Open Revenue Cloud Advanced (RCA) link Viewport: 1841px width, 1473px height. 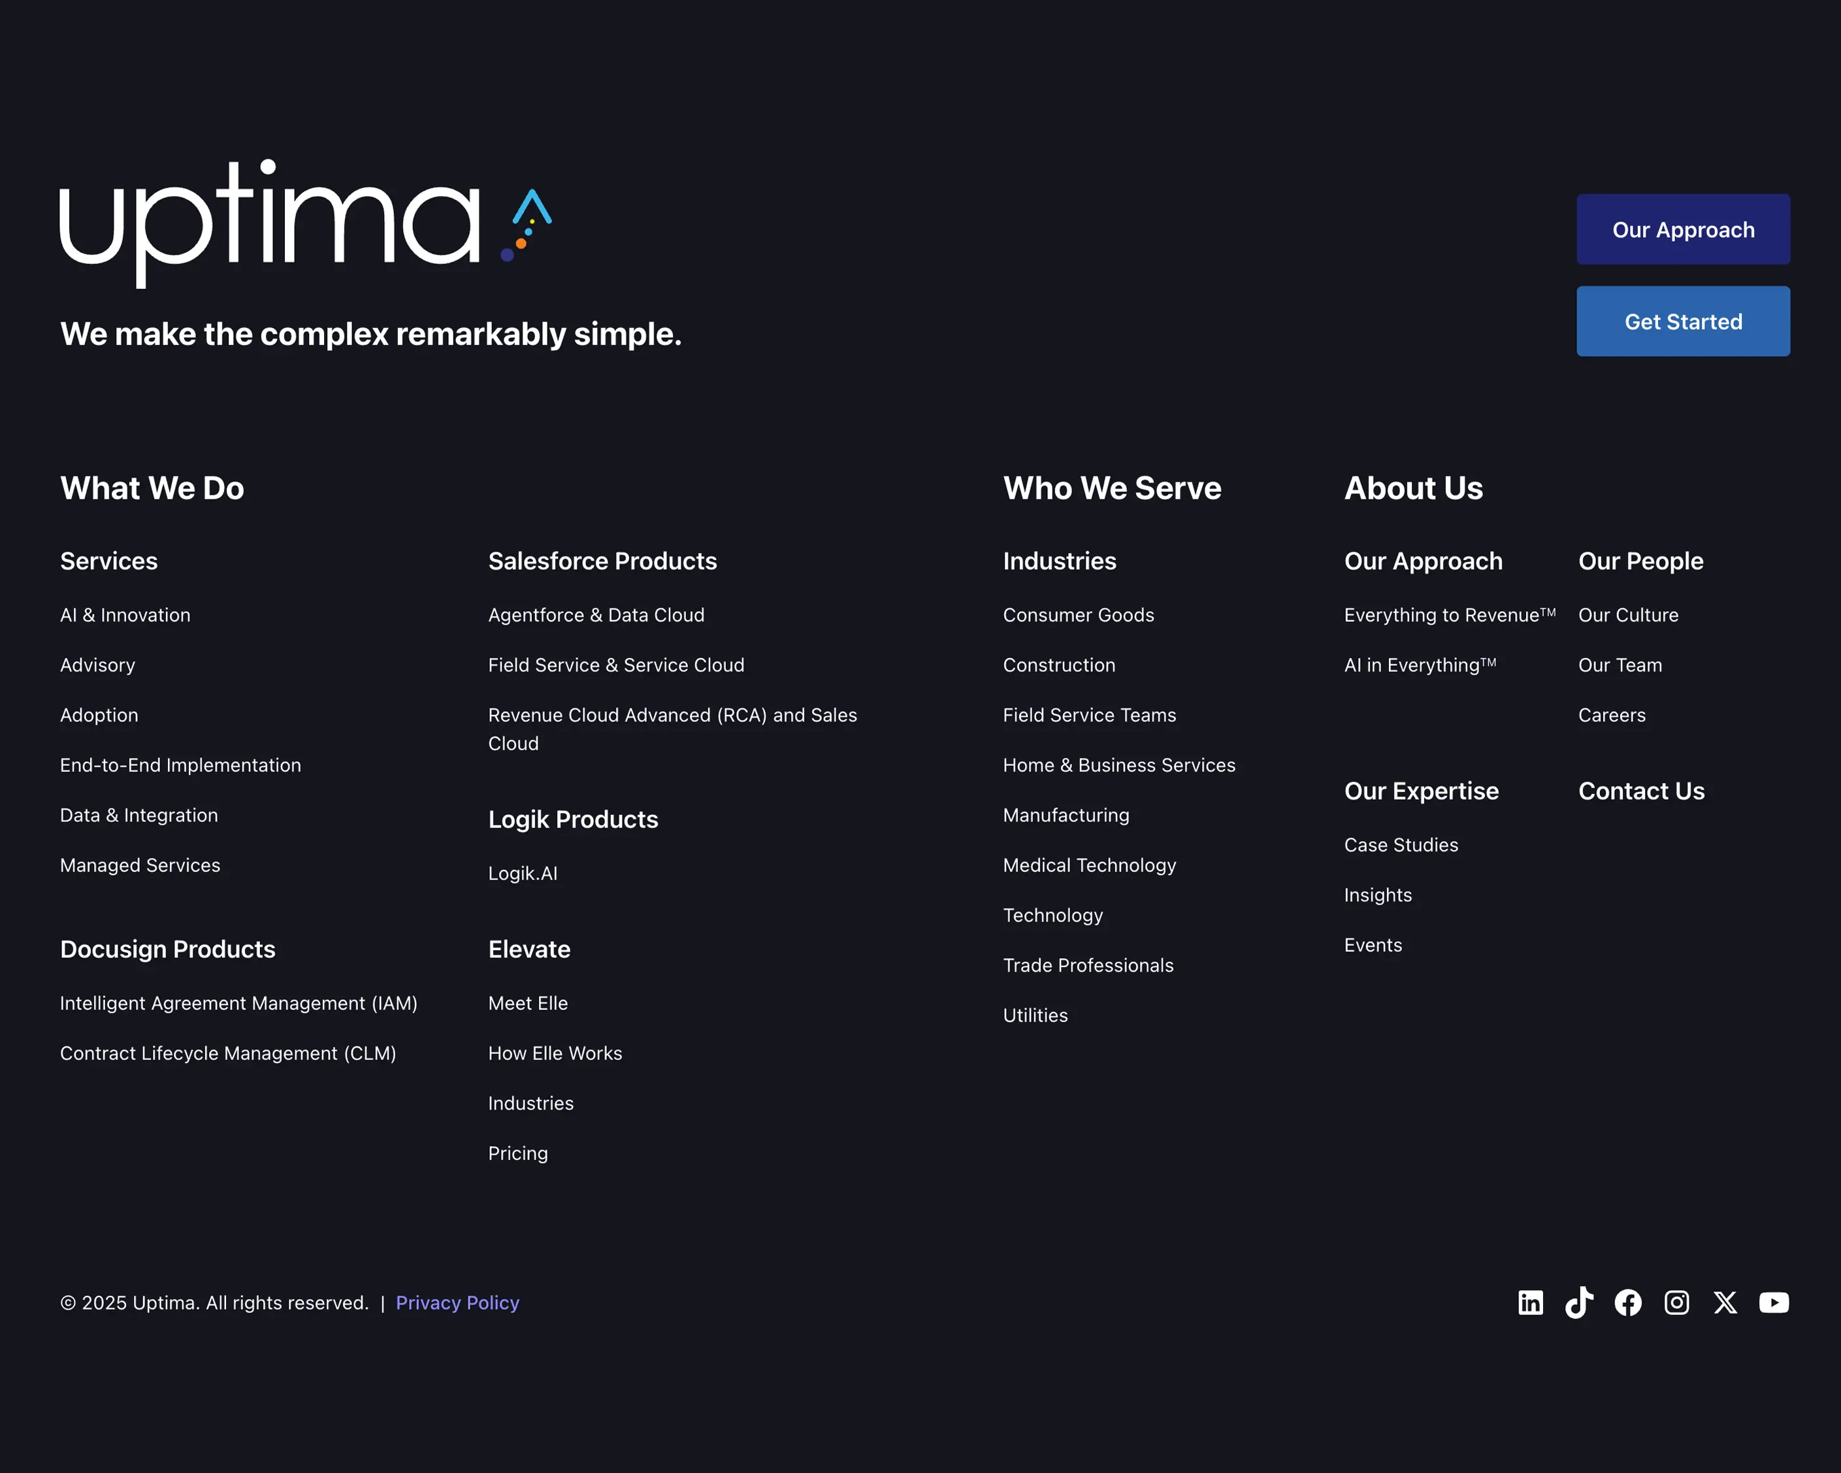point(672,729)
